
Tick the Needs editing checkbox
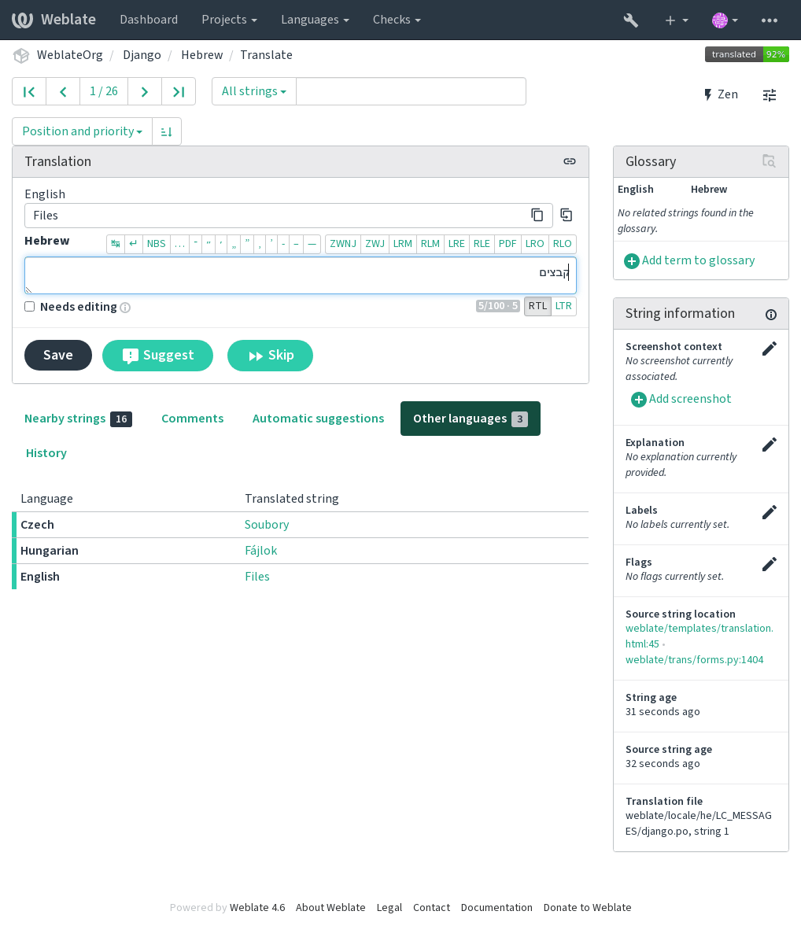29,307
